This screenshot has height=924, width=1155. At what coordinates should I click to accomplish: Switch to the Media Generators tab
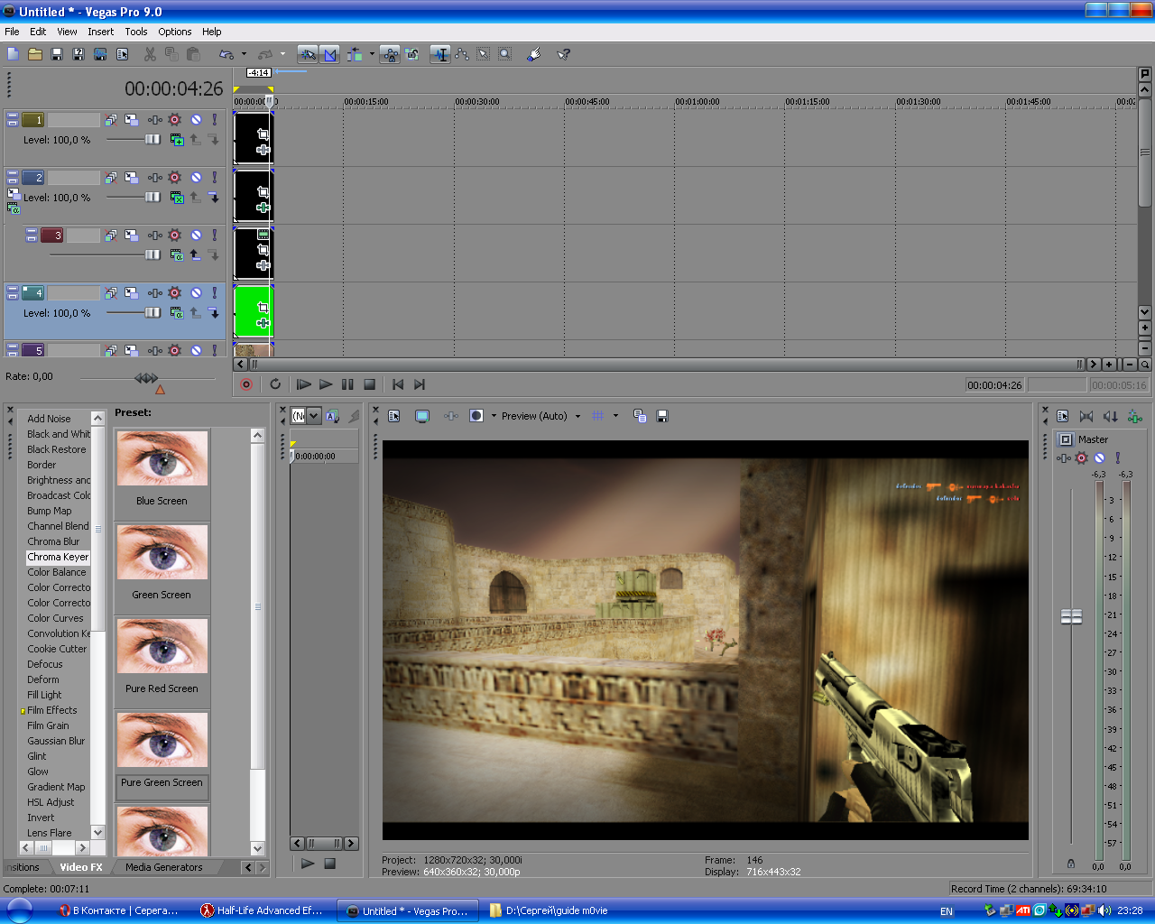click(164, 867)
